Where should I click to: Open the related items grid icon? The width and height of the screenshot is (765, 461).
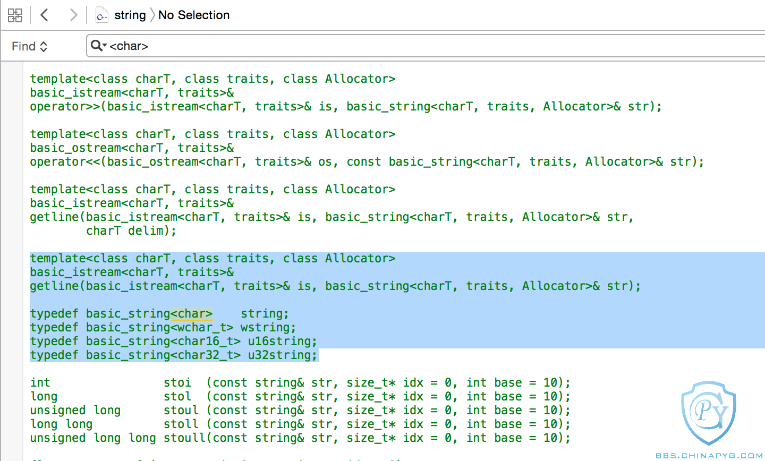click(x=15, y=15)
